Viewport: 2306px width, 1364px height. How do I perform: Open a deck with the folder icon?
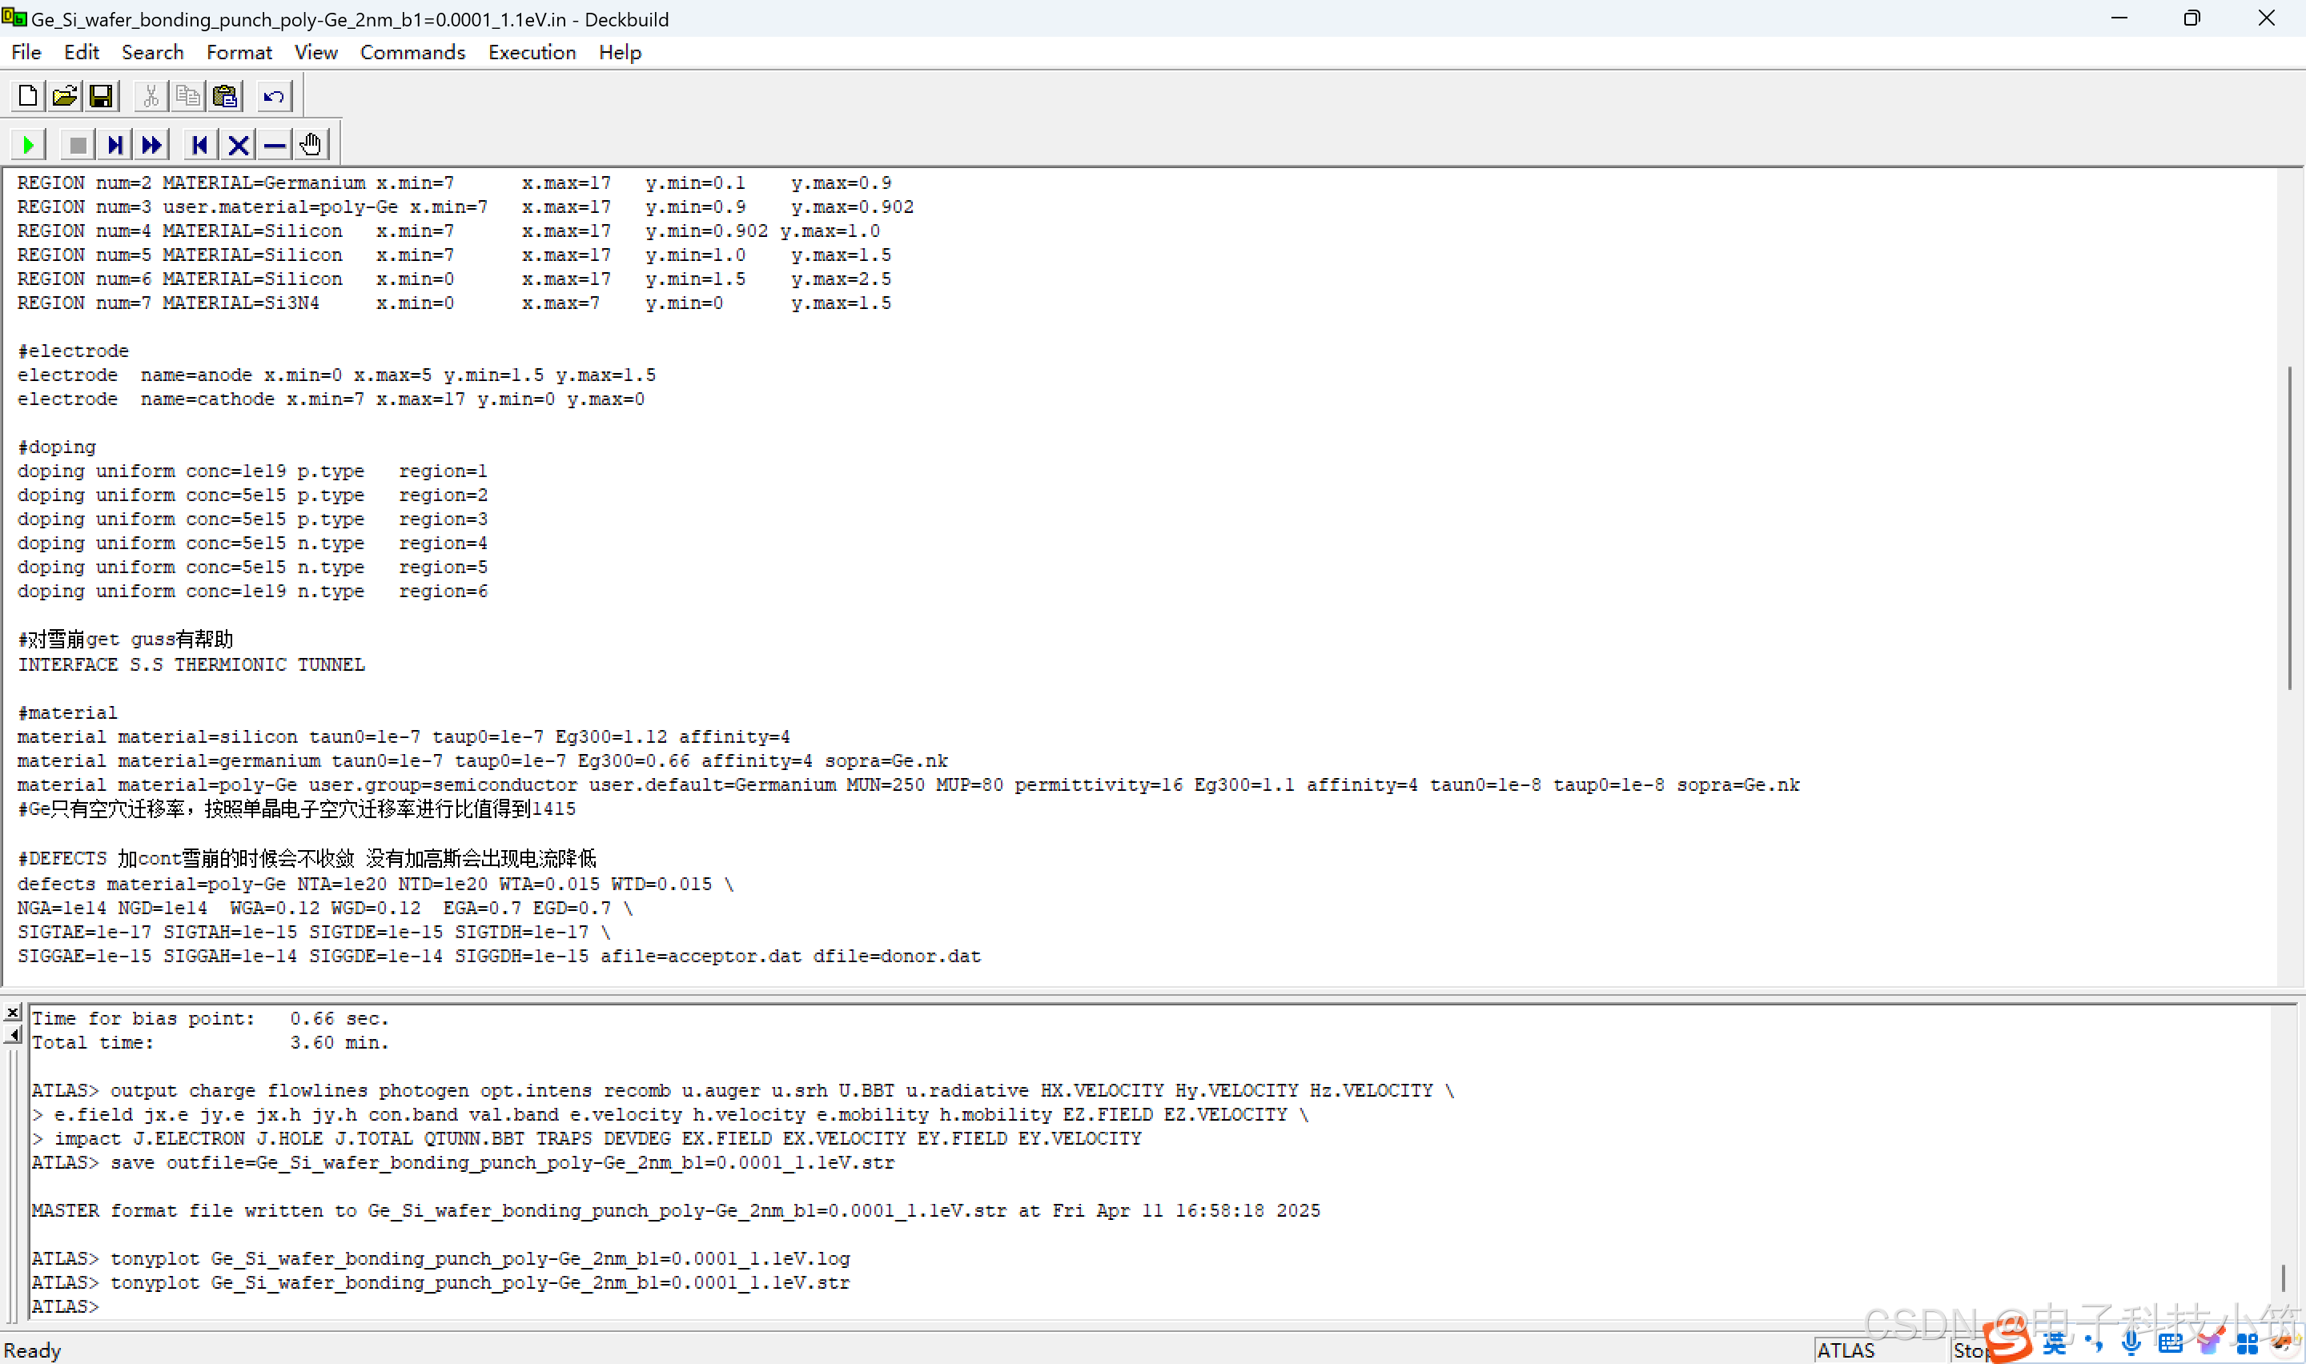point(64,95)
